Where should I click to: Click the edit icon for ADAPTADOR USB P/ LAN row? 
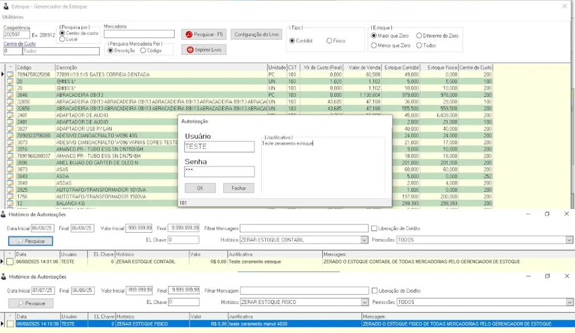click(10, 129)
